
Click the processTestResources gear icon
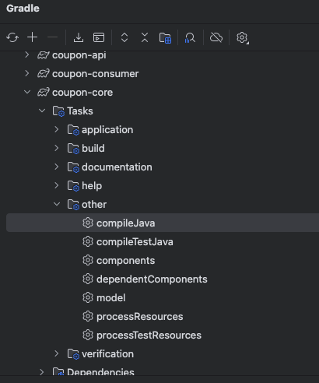click(x=88, y=335)
